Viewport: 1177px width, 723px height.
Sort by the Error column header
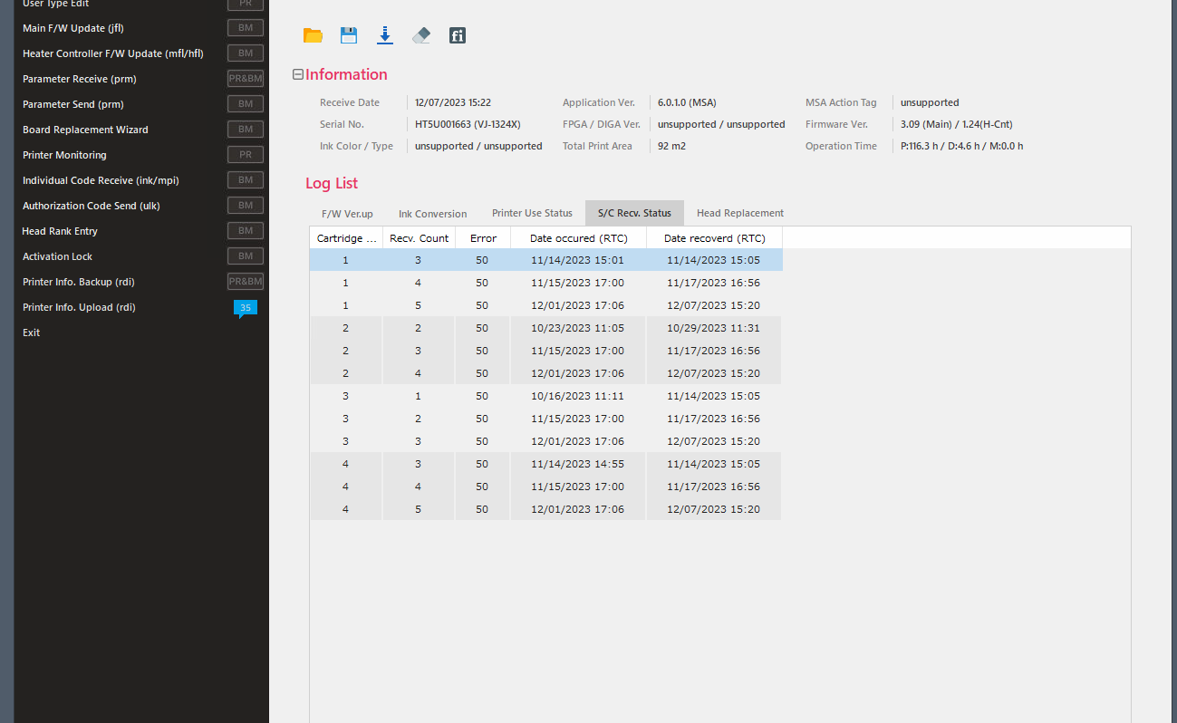483,238
